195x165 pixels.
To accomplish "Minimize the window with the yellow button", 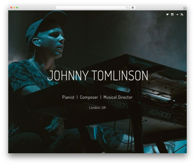I will tap(14, 7).
